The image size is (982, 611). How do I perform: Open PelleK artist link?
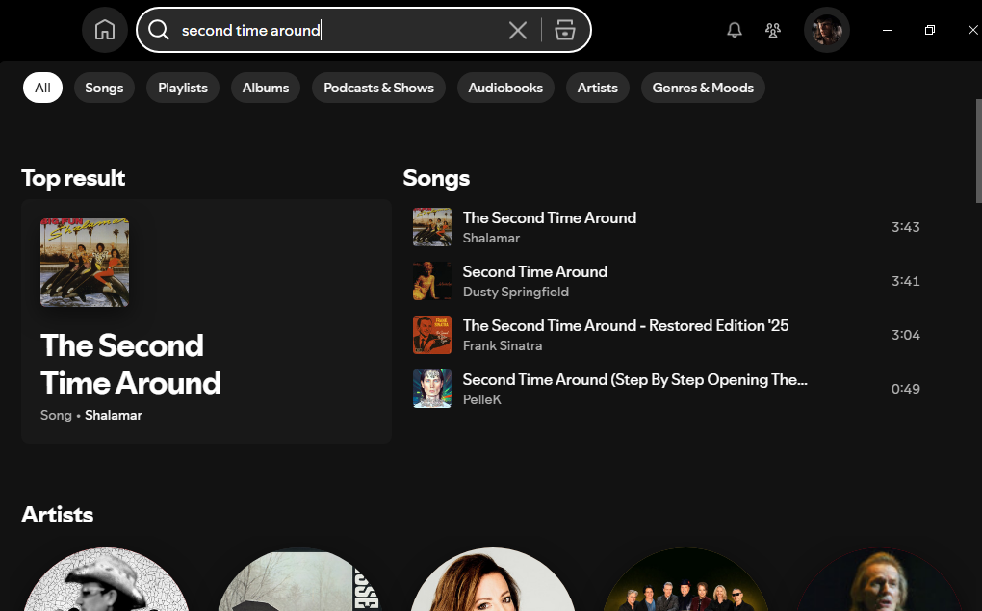click(x=481, y=399)
